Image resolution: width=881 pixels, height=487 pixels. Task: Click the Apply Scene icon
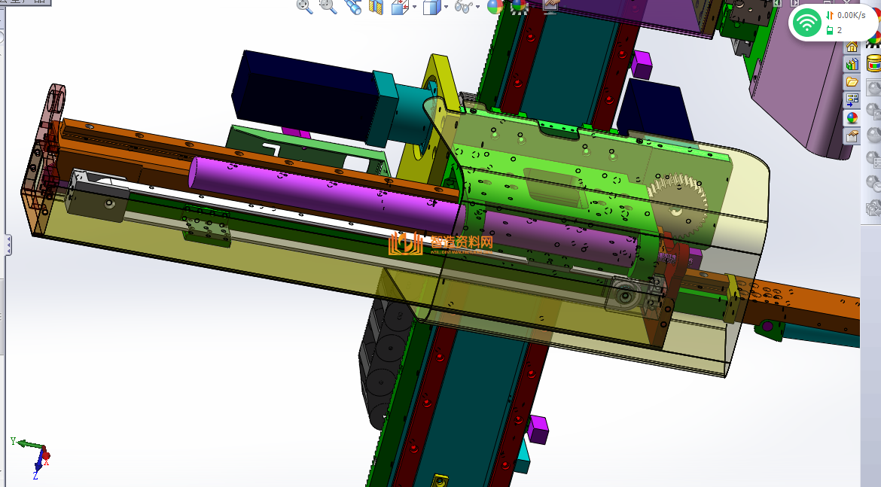pyautogui.click(x=519, y=7)
